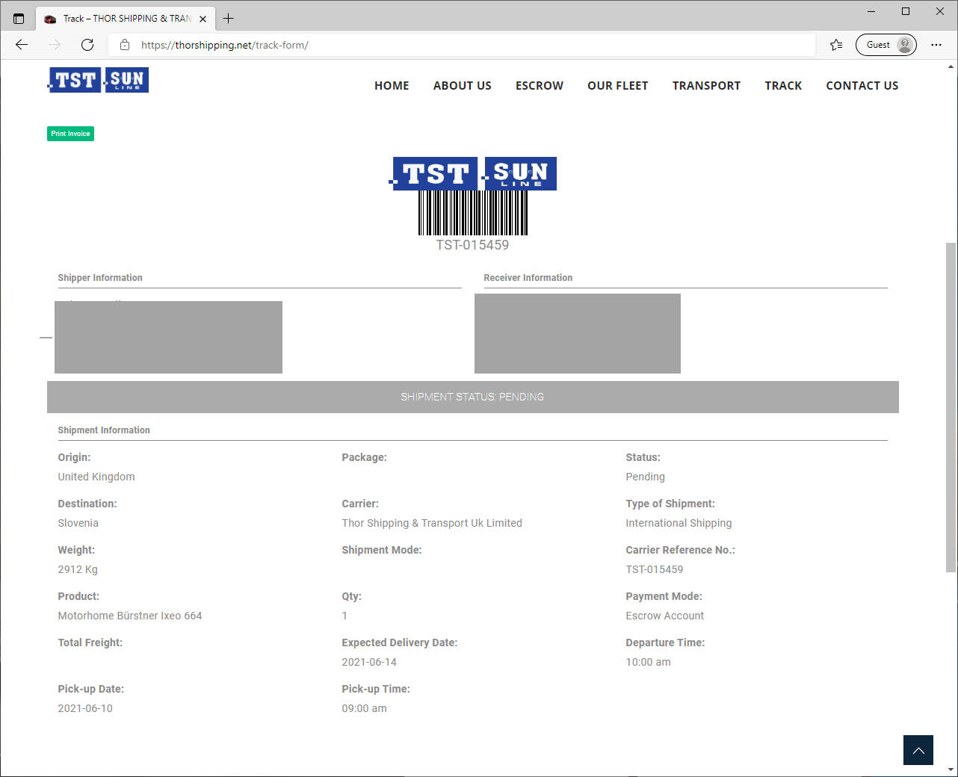Click the TST SUN Line header logo
The height and width of the screenshot is (777, 958).
[x=98, y=80]
